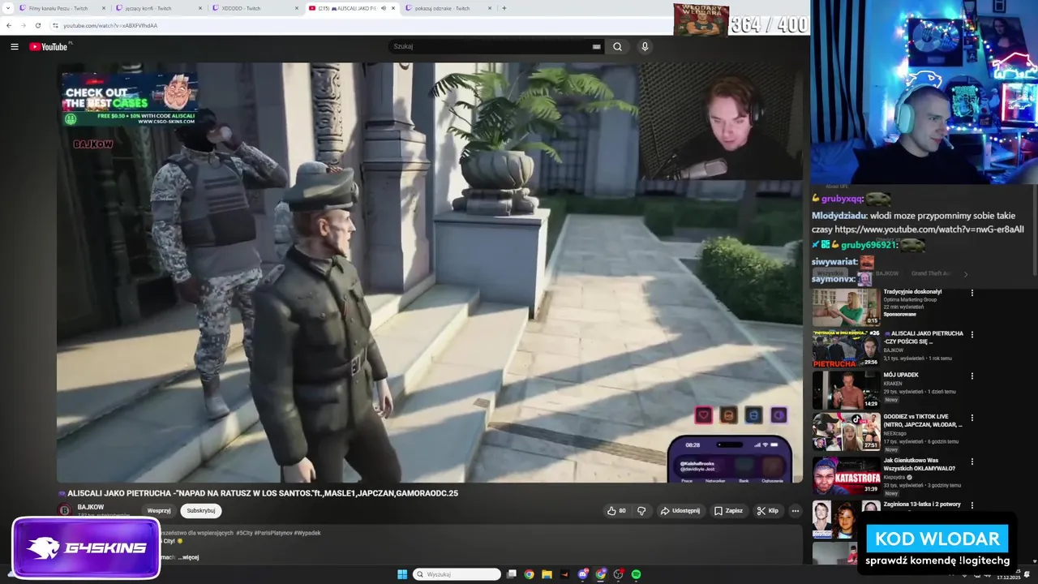
Task: Open options menu for 'Jak Gieniutkowo' video
Action: coord(972,460)
